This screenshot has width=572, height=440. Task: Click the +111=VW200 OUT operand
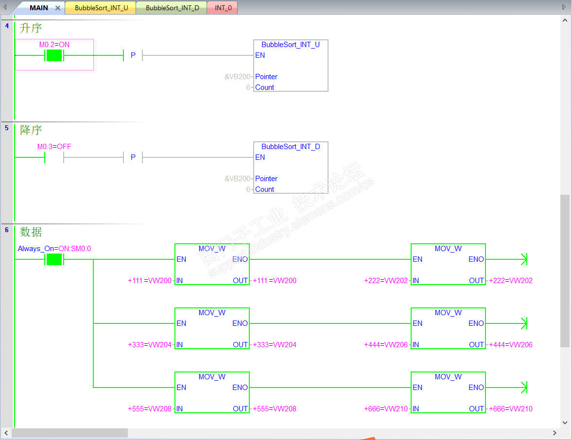(274, 281)
